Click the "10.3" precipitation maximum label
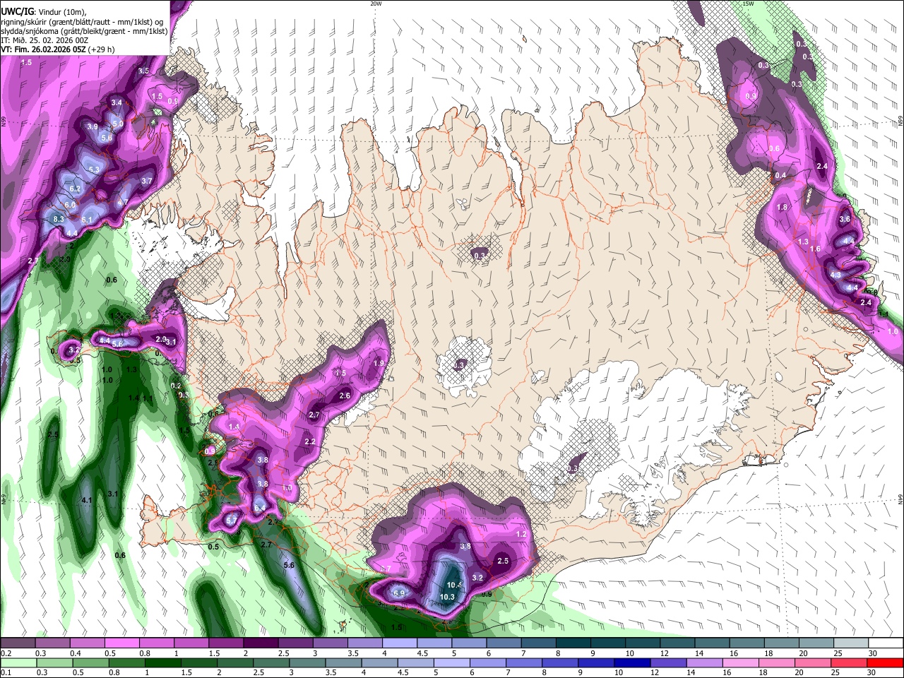This screenshot has height=678, width=904. [x=447, y=597]
